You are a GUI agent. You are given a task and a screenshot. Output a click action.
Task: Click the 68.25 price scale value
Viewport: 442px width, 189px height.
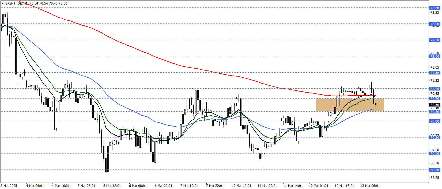click(435, 178)
